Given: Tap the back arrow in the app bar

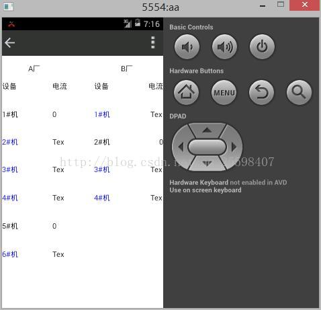Looking at the screenshot, I should 9,43.
